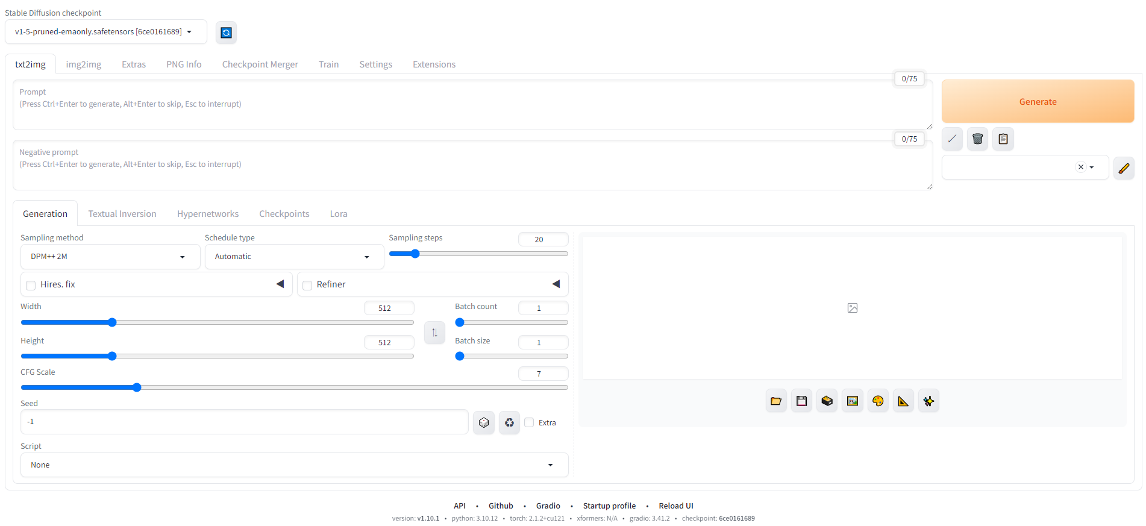The height and width of the screenshot is (526, 1146).
Task: Enable the Refiner checkbox
Action: pyautogui.click(x=307, y=285)
